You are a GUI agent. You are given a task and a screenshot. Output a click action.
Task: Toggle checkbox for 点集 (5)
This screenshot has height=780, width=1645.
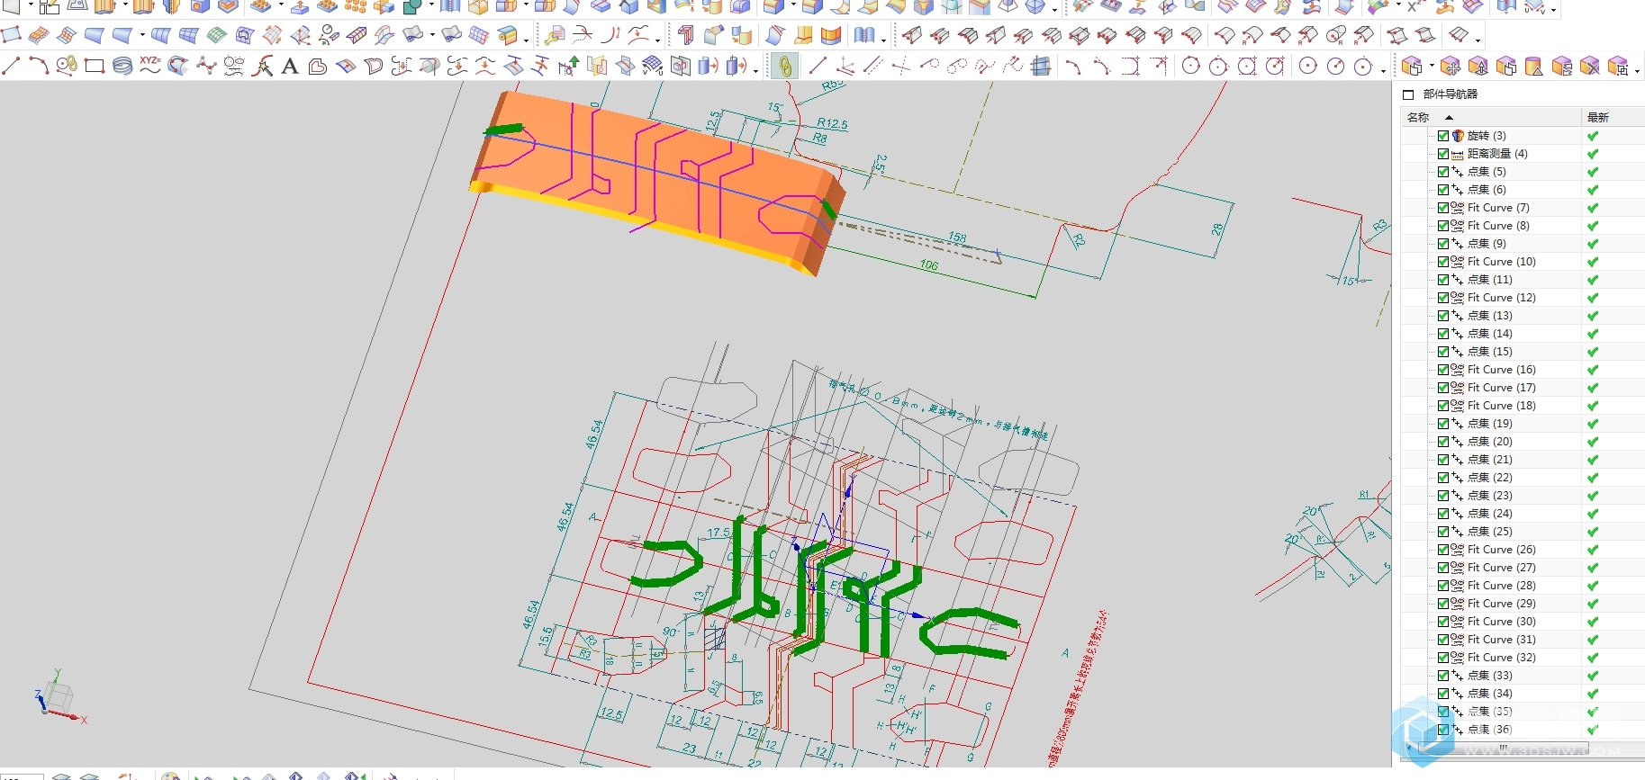1443,172
